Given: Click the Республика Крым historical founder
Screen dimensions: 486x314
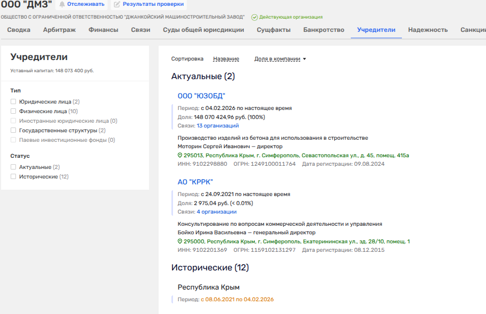Looking at the screenshot, I should click(208, 287).
